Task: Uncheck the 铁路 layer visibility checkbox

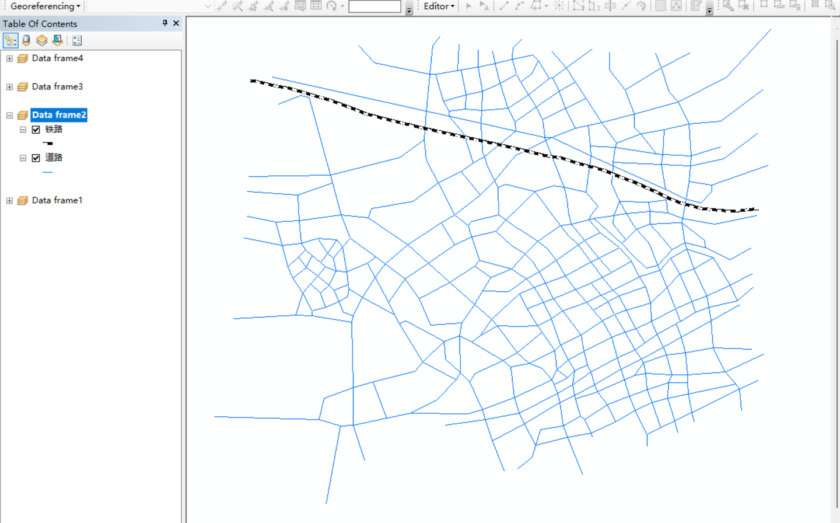Action: 36,129
